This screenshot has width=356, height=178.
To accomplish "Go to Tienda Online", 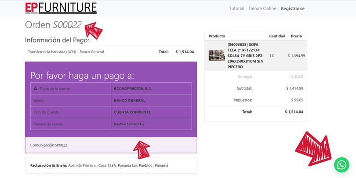I will point(262,9).
